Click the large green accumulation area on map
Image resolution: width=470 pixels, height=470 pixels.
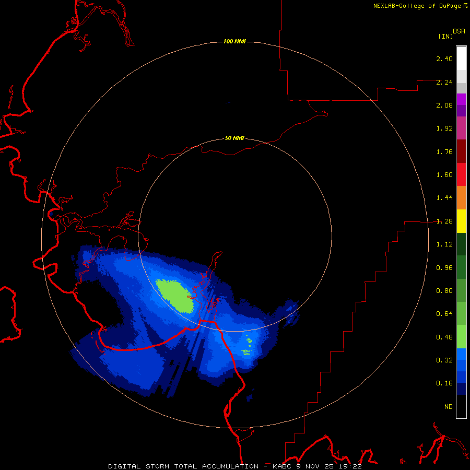click(175, 296)
